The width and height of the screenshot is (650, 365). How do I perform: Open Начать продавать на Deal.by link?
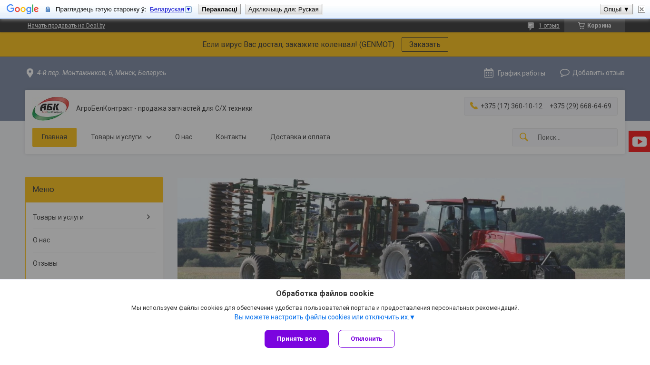(66, 26)
